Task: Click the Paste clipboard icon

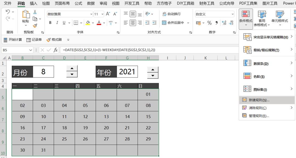Action: coord(26,14)
